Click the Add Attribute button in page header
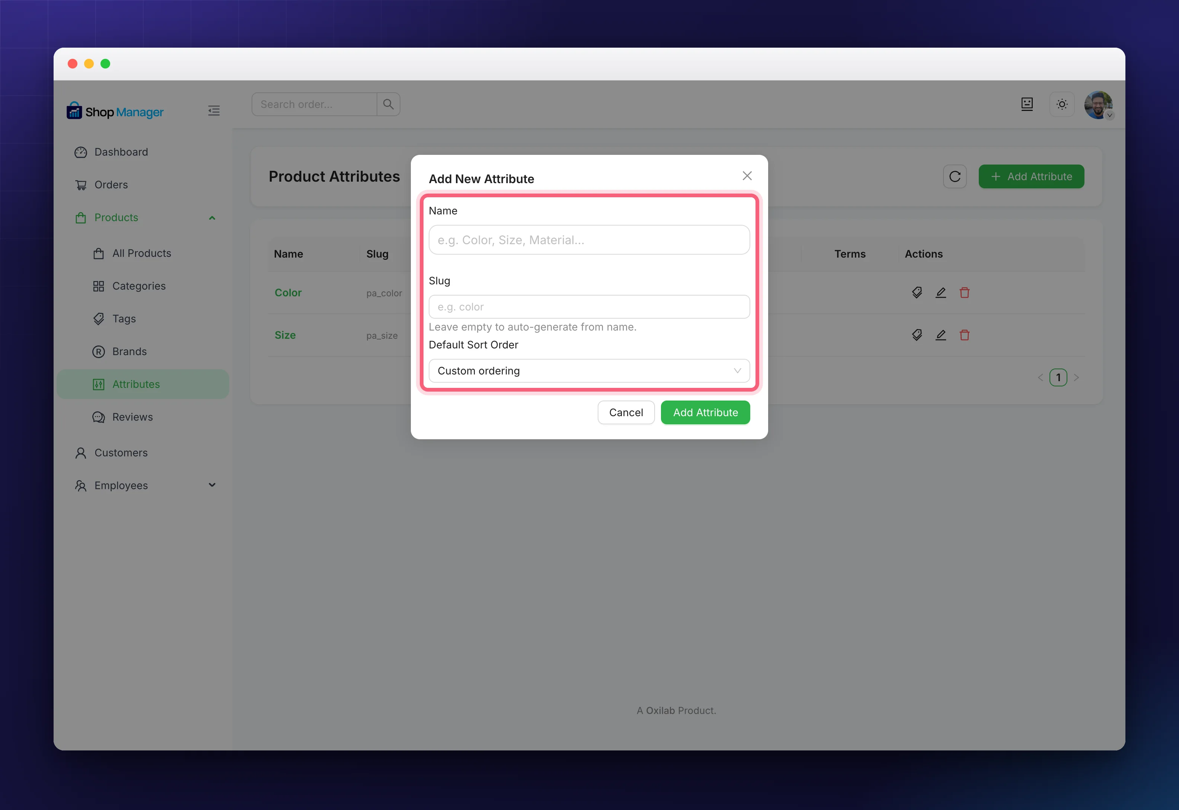Screen dimensions: 1179x810 click(x=1031, y=176)
